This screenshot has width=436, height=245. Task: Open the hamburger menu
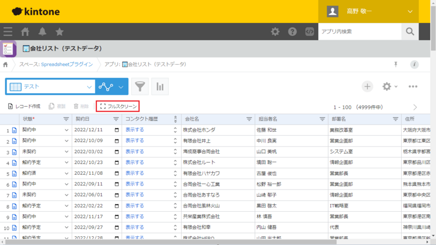(x=8, y=32)
